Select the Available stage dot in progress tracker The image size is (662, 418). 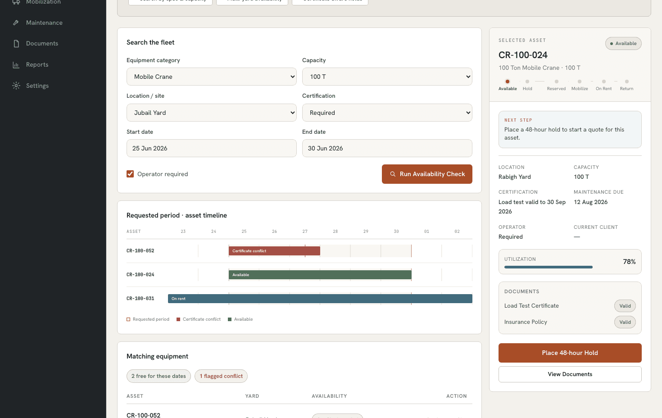point(508,82)
